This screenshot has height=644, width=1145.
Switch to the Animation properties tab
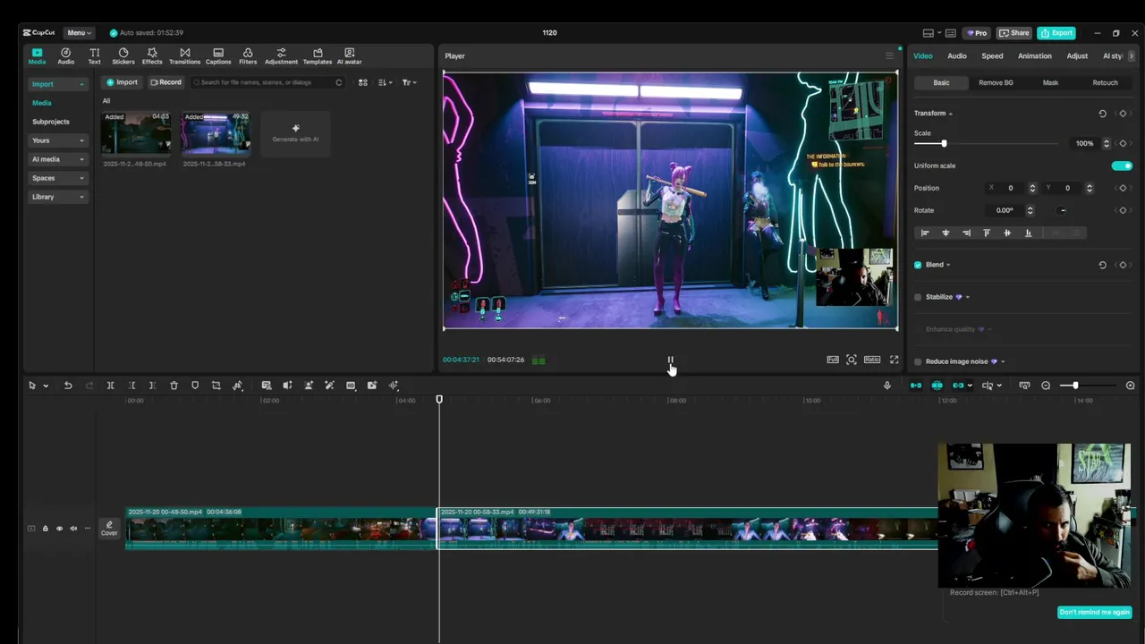1034,55
